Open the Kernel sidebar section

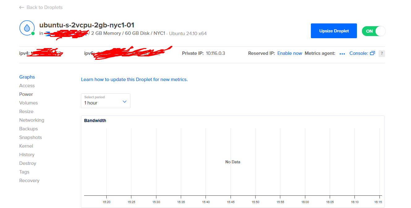point(26,146)
